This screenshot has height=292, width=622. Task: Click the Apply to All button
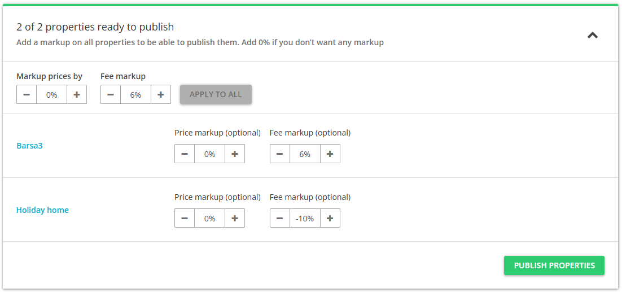tap(216, 94)
